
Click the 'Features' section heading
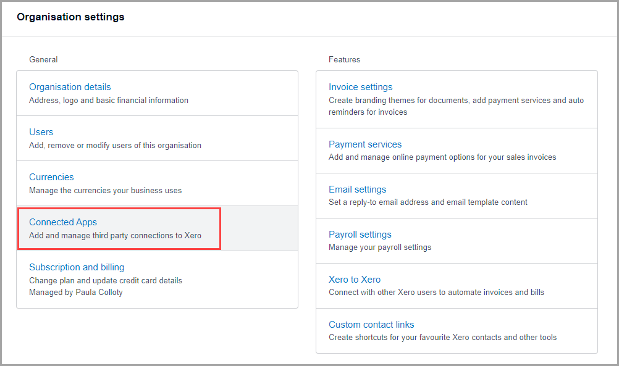click(344, 59)
